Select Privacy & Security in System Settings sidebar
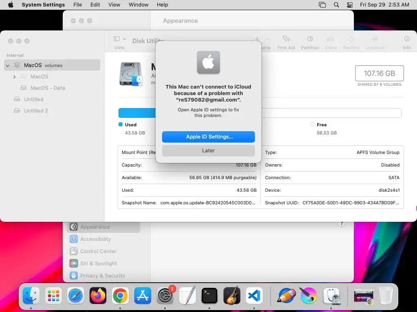Screen dimensions: 417x312 103,276
